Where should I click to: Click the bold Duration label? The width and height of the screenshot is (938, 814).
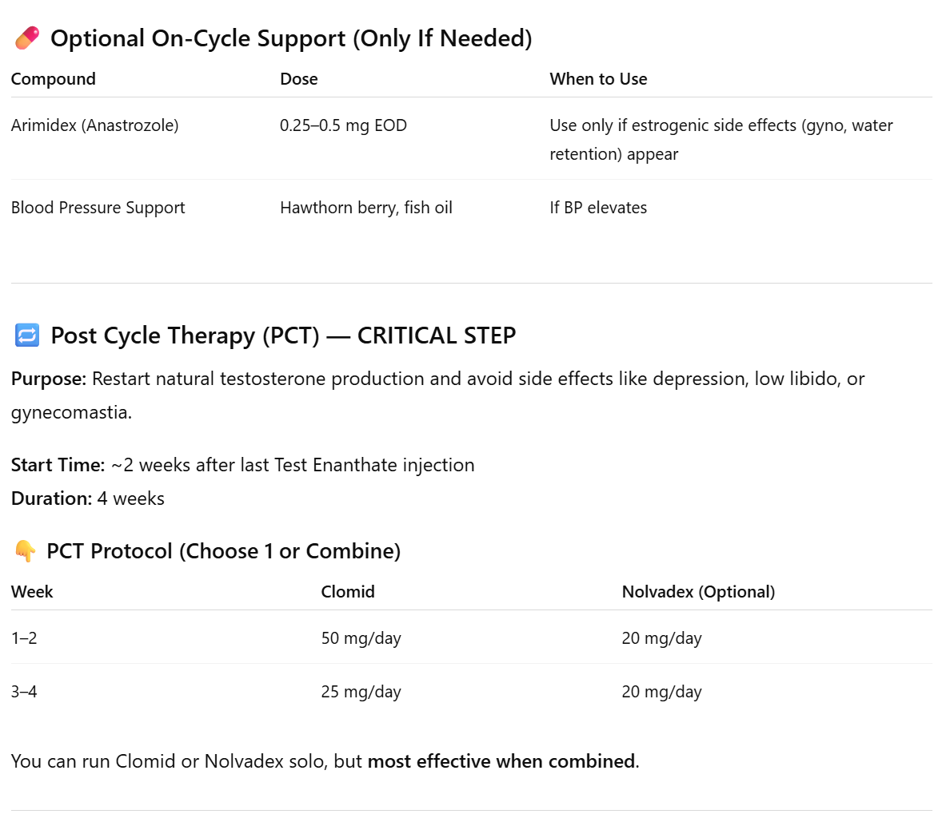point(51,499)
